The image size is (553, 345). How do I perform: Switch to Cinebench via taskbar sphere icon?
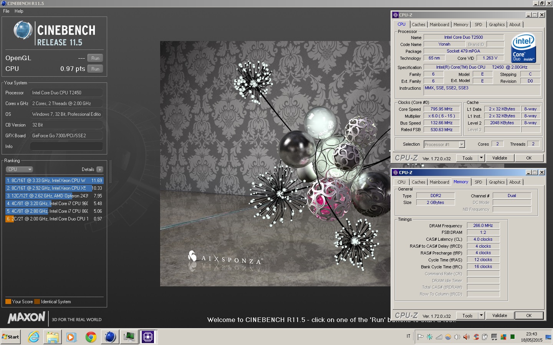pos(110,337)
